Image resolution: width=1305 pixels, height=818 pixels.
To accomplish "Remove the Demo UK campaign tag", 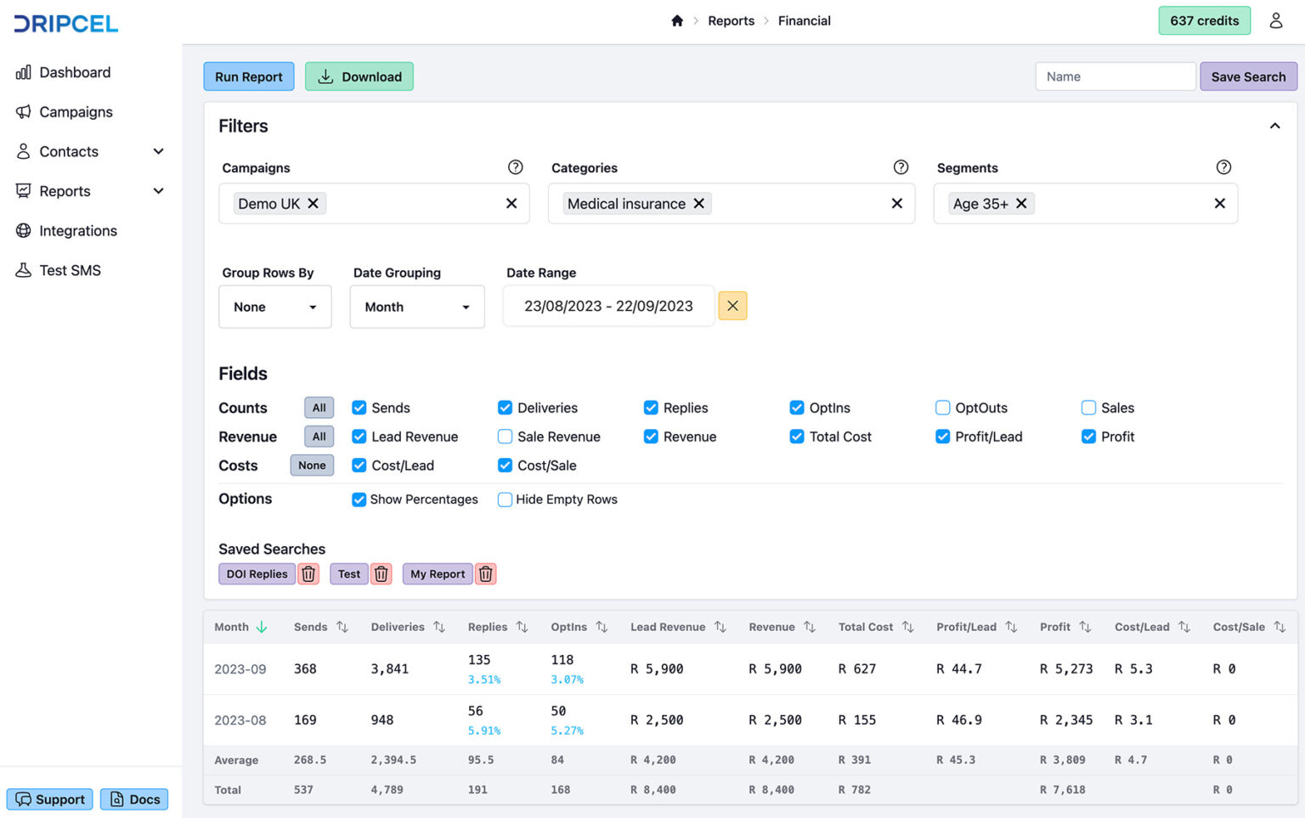I will (314, 204).
